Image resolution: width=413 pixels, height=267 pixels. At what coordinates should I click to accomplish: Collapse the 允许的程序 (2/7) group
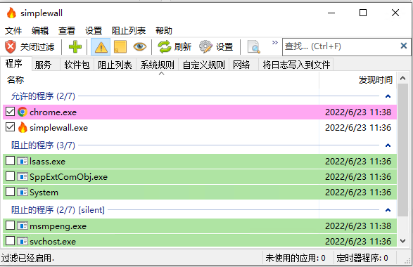pyautogui.click(x=388, y=96)
